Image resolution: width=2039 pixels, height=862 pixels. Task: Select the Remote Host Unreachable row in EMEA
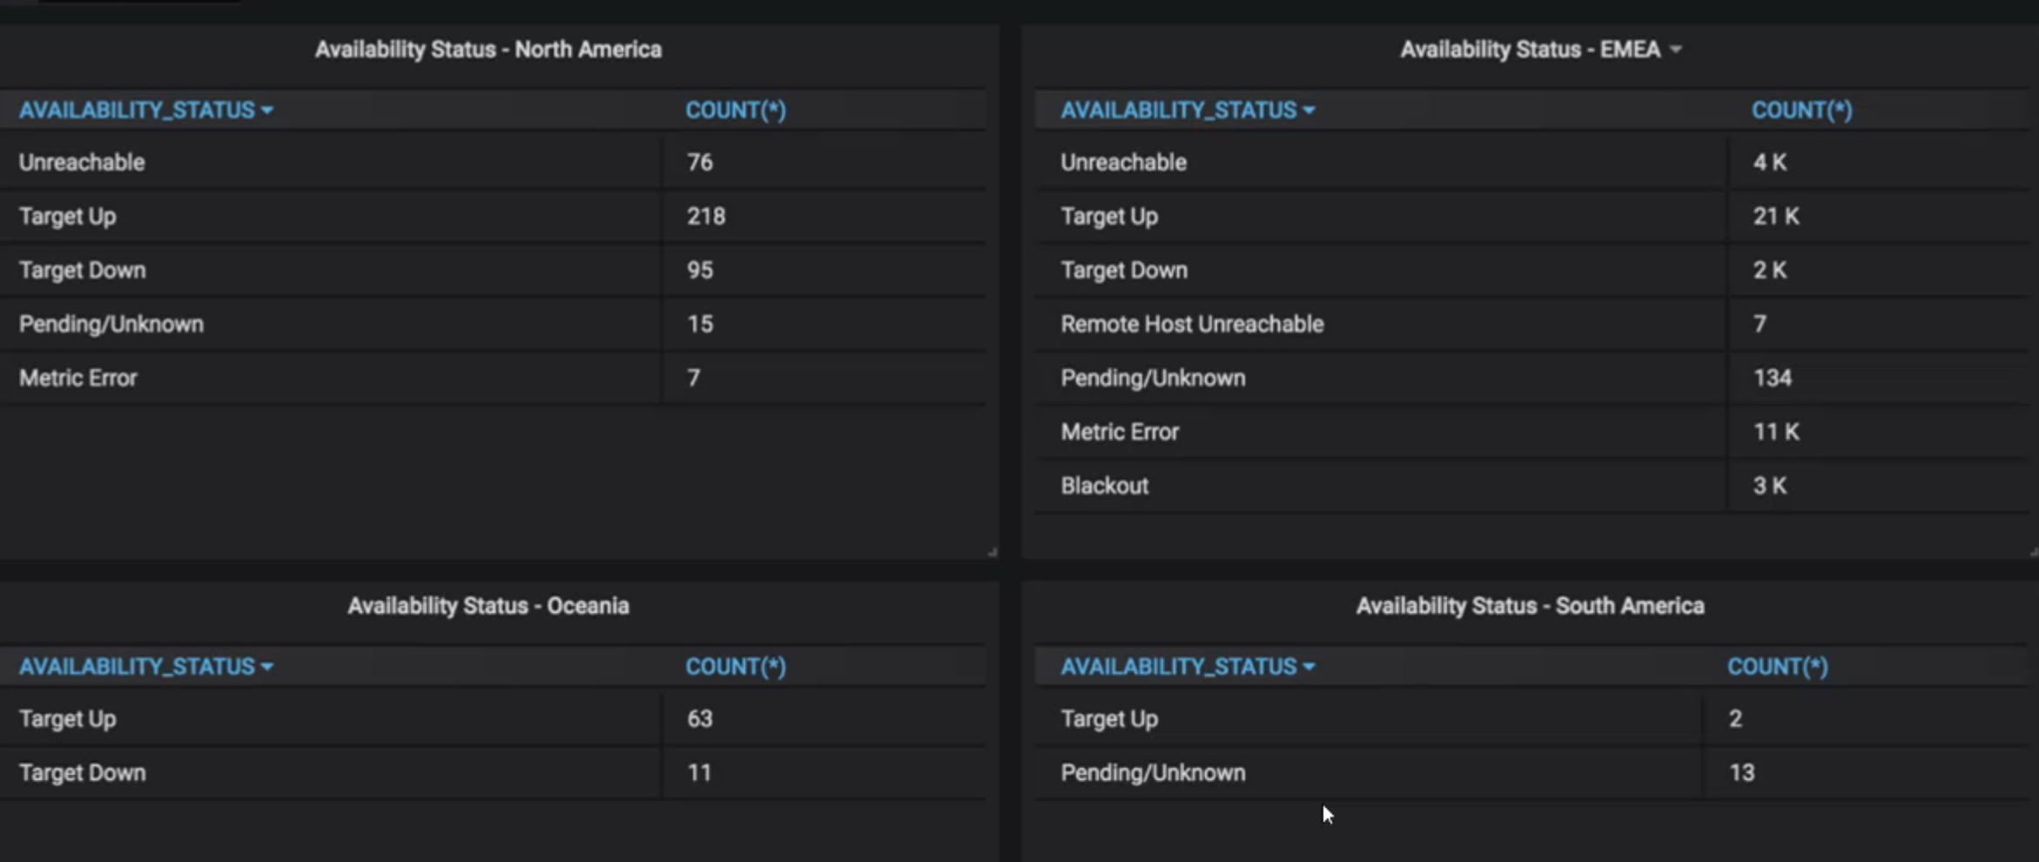coord(1532,324)
